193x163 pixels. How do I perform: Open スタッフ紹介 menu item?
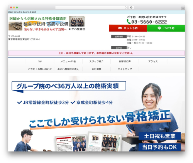point(96,61)
